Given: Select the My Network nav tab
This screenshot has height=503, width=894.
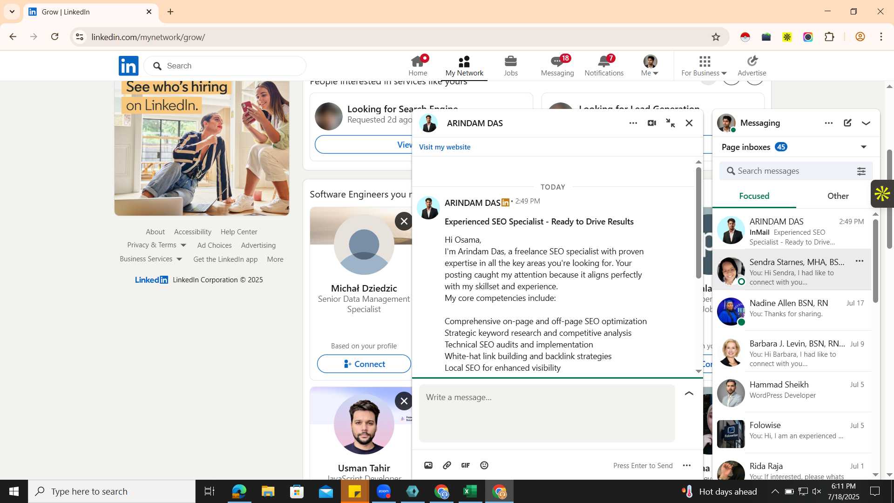Looking at the screenshot, I should pos(464,66).
